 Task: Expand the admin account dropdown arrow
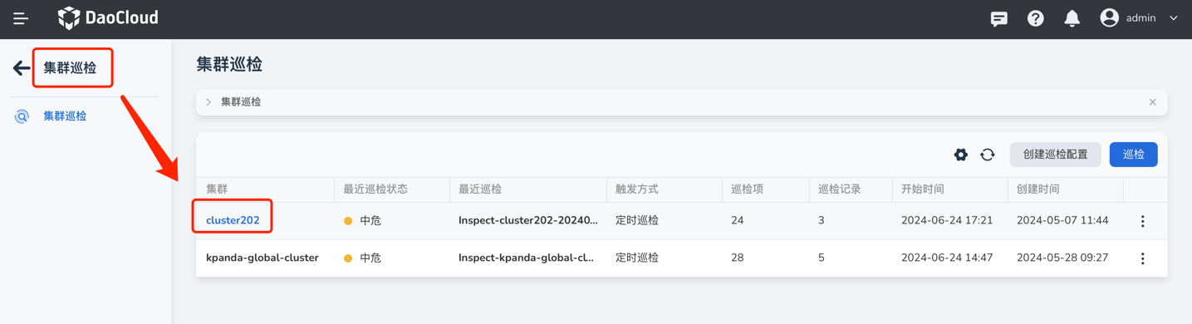[1174, 18]
